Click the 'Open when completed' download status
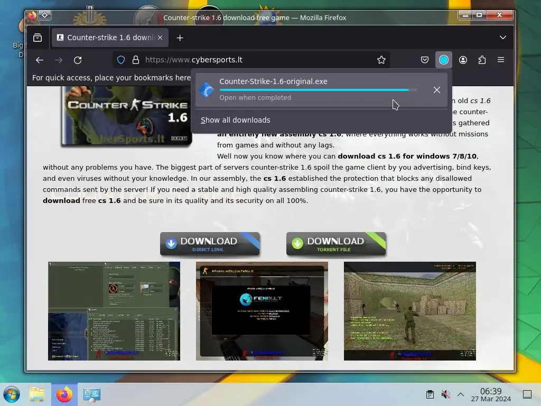Image resolution: width=541 pixels, height=406 pixels. pyautogui.click(x=255, y=98)
